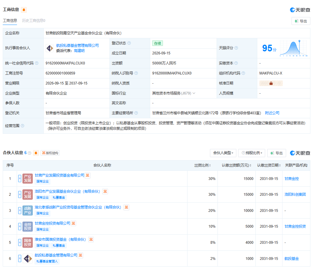The image size is (314, 269).
Task: Open the 洛阳科创集团 related institution link
Action: point(295,194)
